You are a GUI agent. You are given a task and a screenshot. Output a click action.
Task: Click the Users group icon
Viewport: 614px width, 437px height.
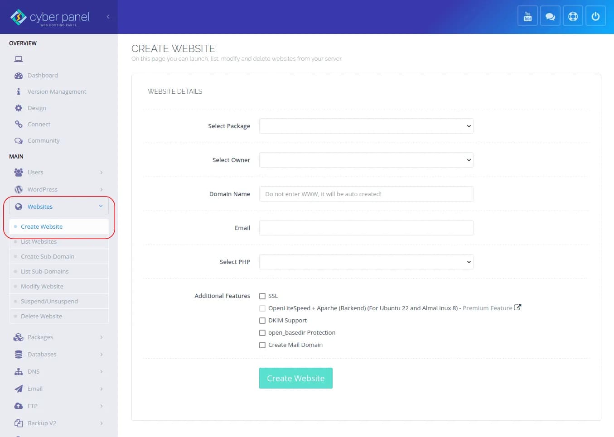[x=19, y=172]
